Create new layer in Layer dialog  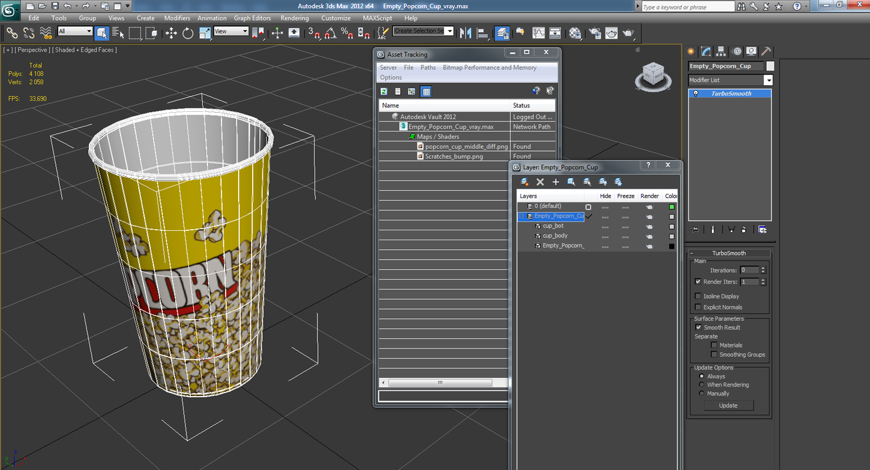524,182
